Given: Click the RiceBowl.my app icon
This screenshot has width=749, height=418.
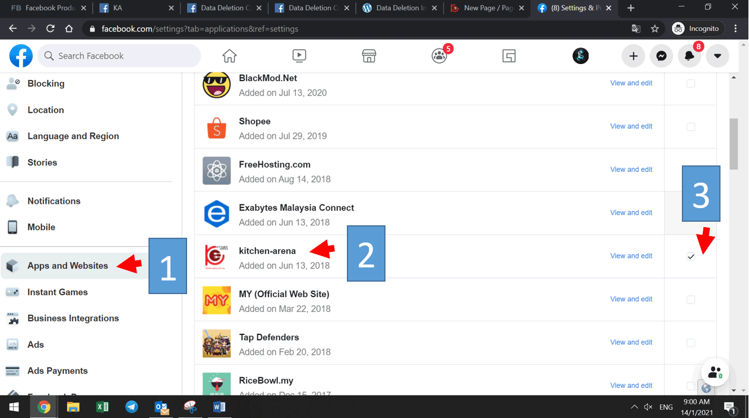Looking at the screenshot, I should pos(216,384).
